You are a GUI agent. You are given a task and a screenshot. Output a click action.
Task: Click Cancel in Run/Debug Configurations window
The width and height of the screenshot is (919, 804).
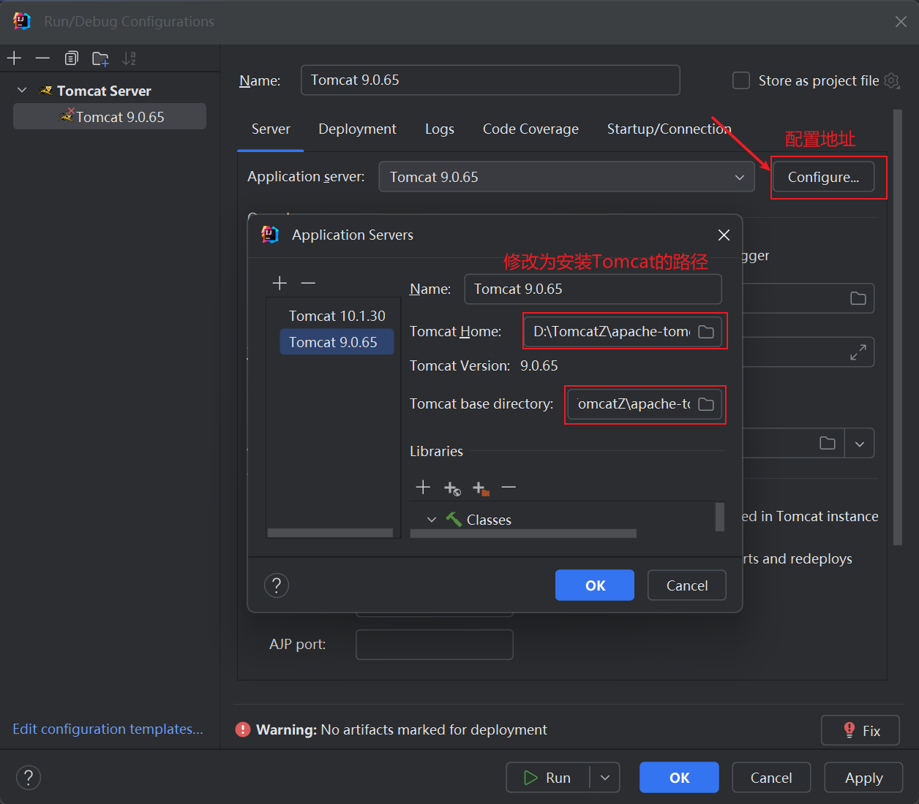771,778
